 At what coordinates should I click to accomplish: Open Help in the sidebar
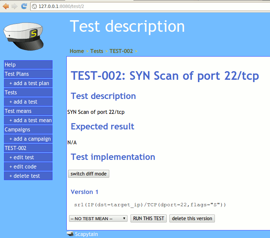[x=28, y=65]
